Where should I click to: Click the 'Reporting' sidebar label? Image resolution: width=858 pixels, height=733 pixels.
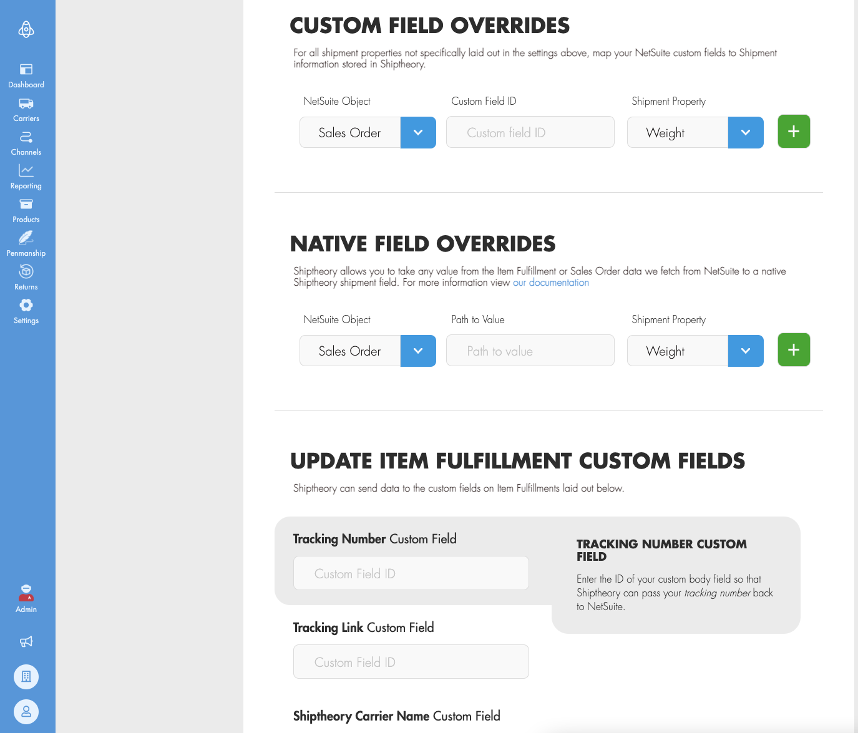[26, 186]
